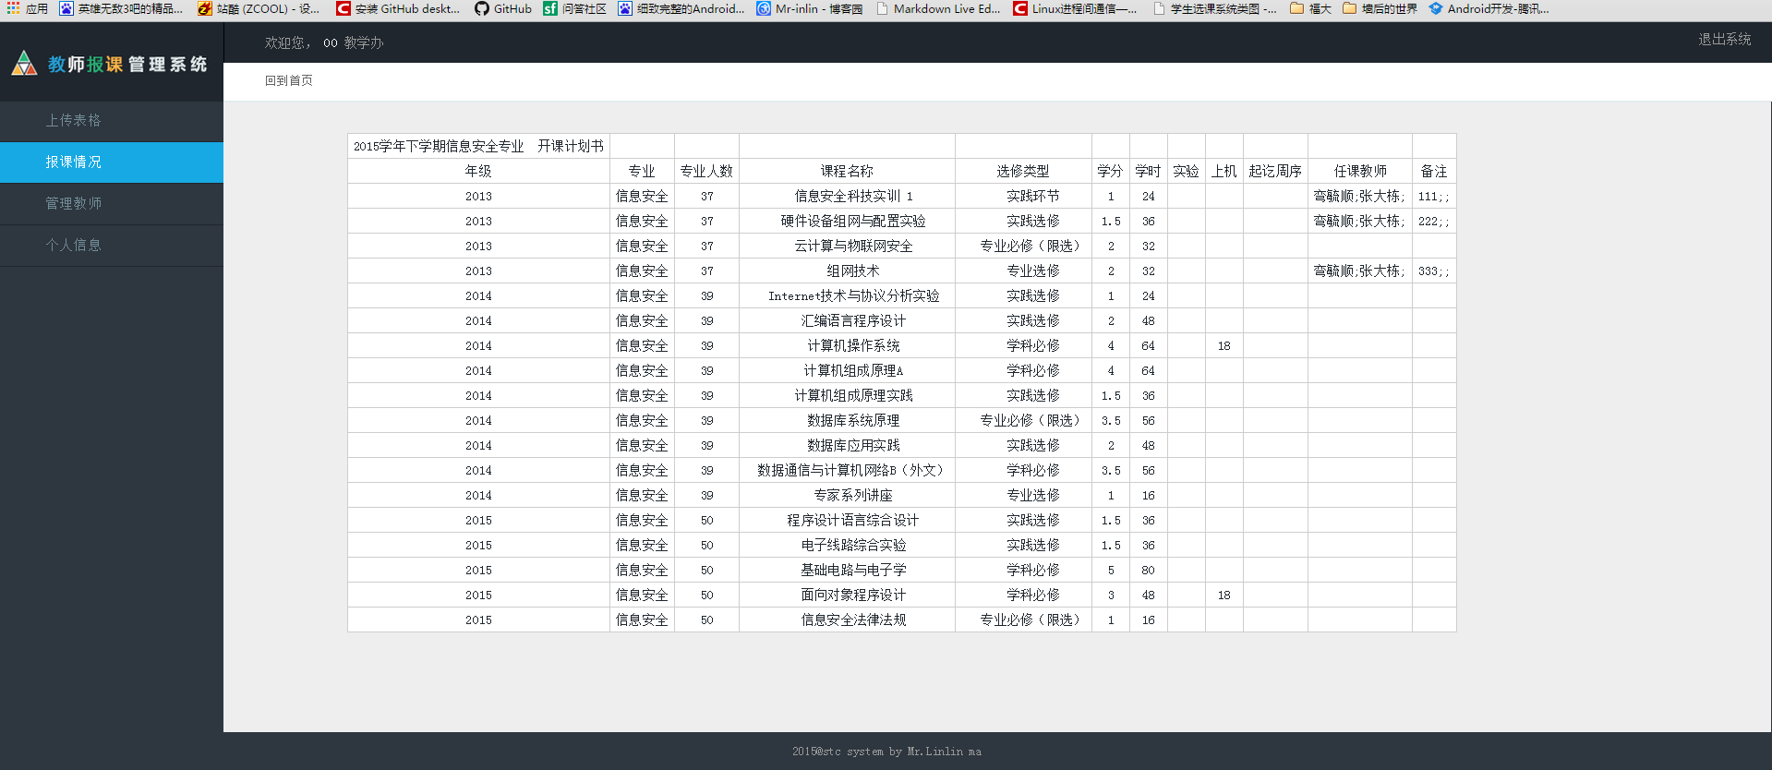
Task: Click the 起讫周序 column header
Action: [x=1275, y=171]
